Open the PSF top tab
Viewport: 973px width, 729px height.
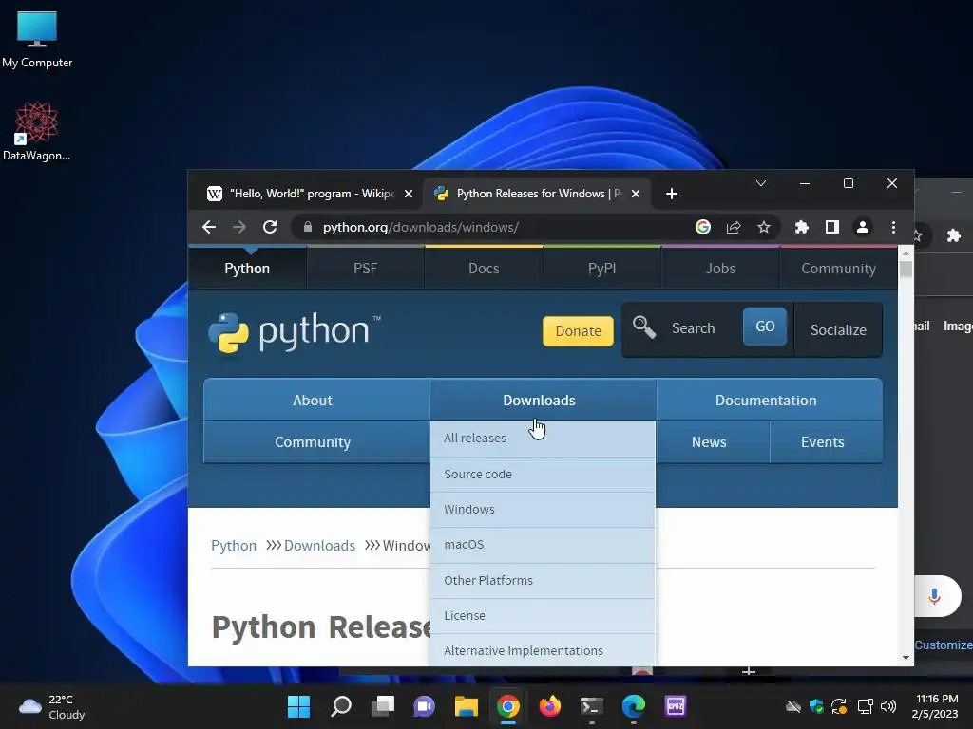coord(366,269)
